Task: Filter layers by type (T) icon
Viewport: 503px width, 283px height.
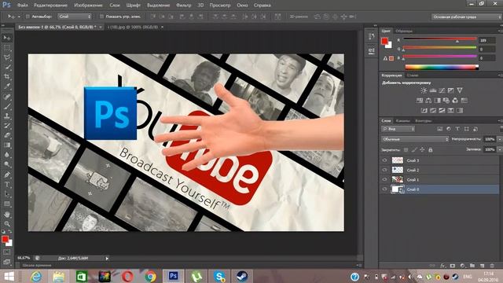Action: (457, 129)
